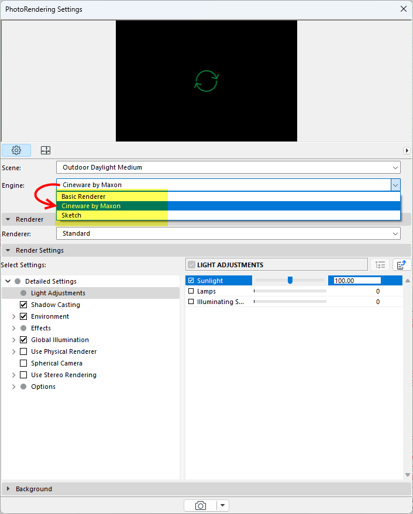The height and width of the screenshot is (514, 413).
Task: Click the green refresh preview icon
Action: [x=206, y=81]
